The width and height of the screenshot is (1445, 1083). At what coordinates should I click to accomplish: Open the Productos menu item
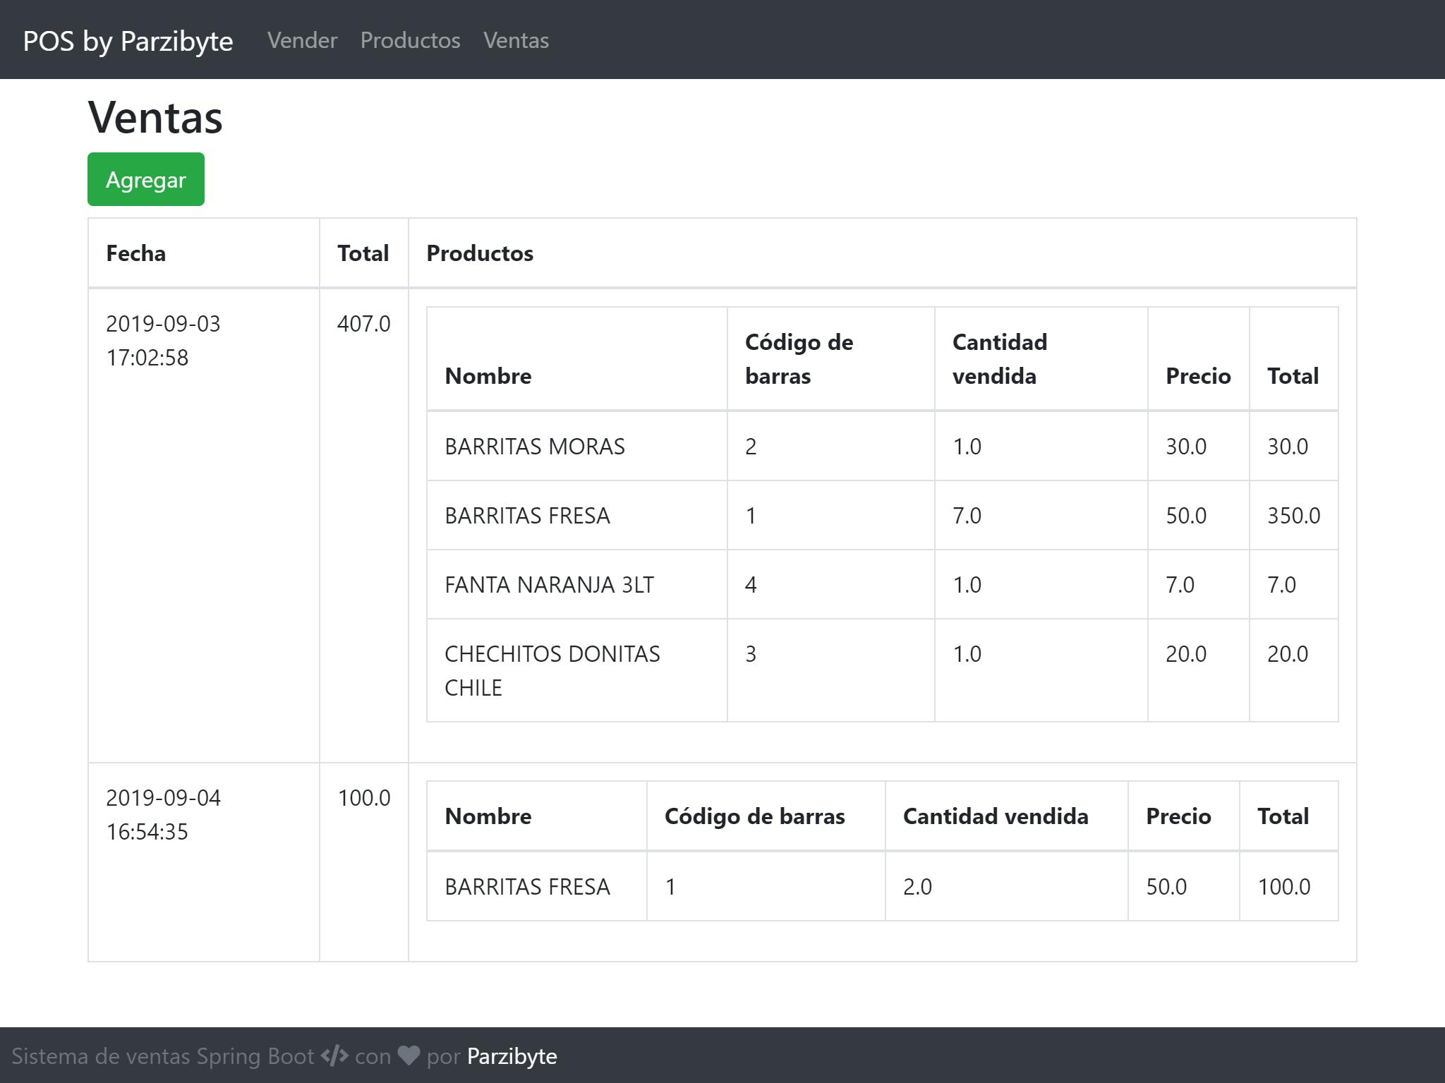point(410,40)
